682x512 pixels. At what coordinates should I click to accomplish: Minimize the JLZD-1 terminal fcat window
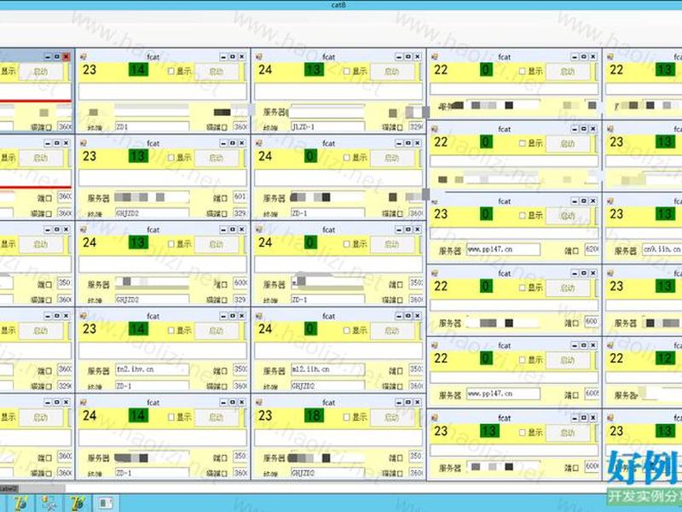tap(399, 56)
